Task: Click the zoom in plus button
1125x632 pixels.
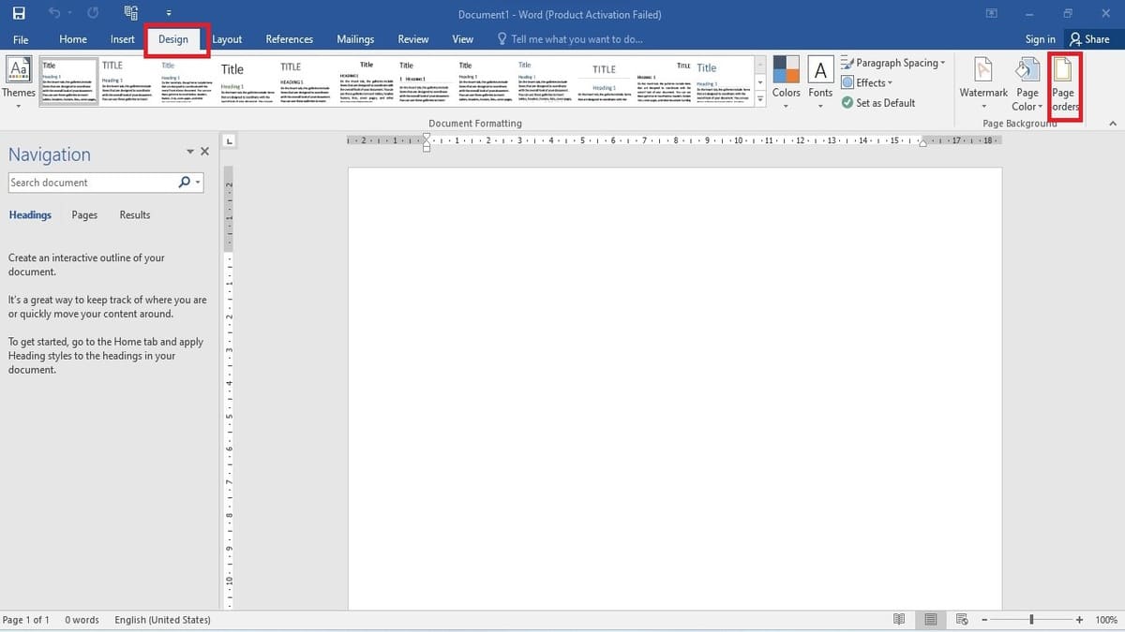Action: tap(1079, 620)
